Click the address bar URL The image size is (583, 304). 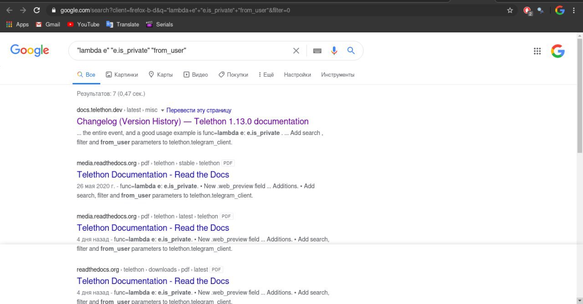[x=175, y=10]
